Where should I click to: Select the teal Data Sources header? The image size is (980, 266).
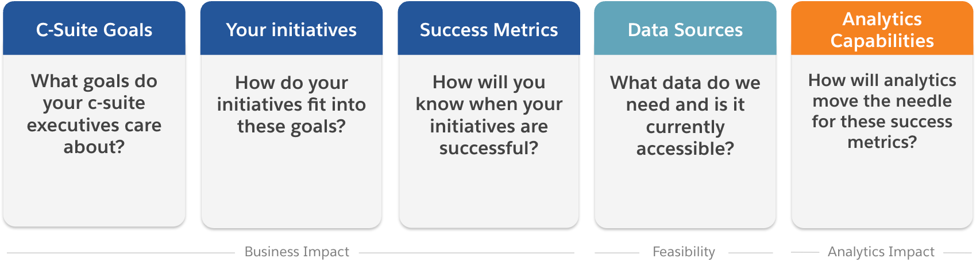tap(685, 29)
